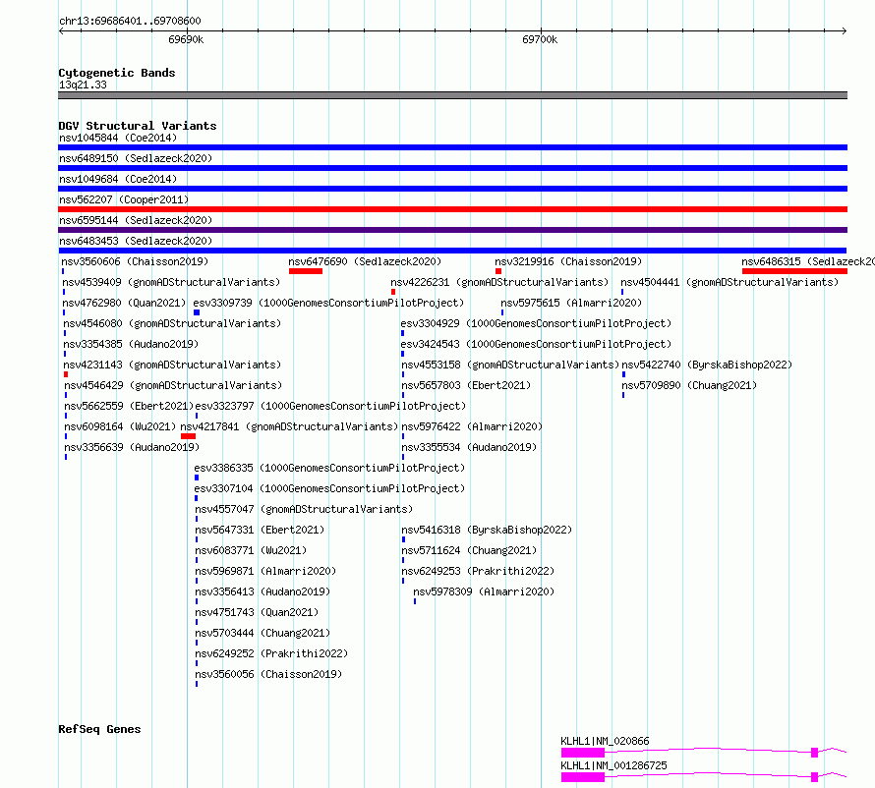Click nsv6249253 (Prakrithi2022) label
Image resolution: width=875 pixels, height=788 pixels.
[478, 571]
